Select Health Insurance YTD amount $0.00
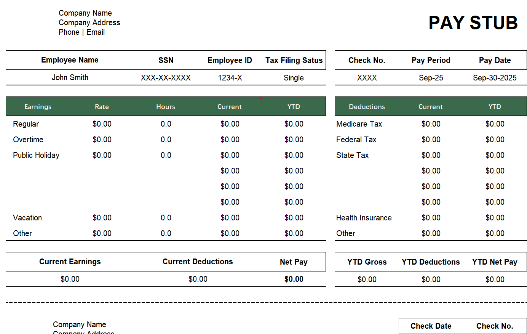 (495, 218)
